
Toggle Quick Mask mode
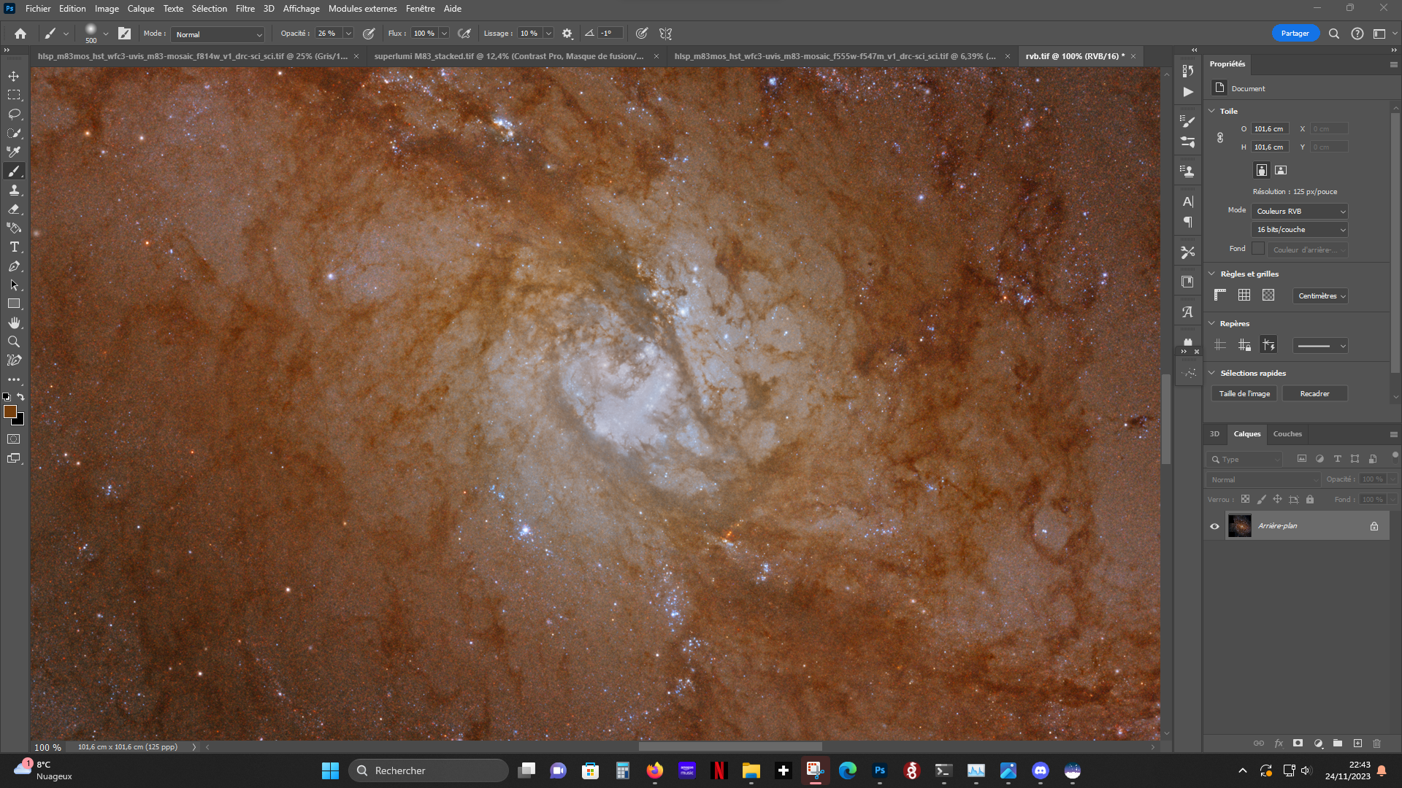click(14, 439)
